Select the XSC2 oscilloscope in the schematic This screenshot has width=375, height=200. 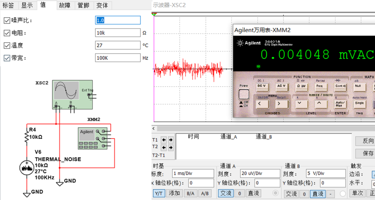72,95
